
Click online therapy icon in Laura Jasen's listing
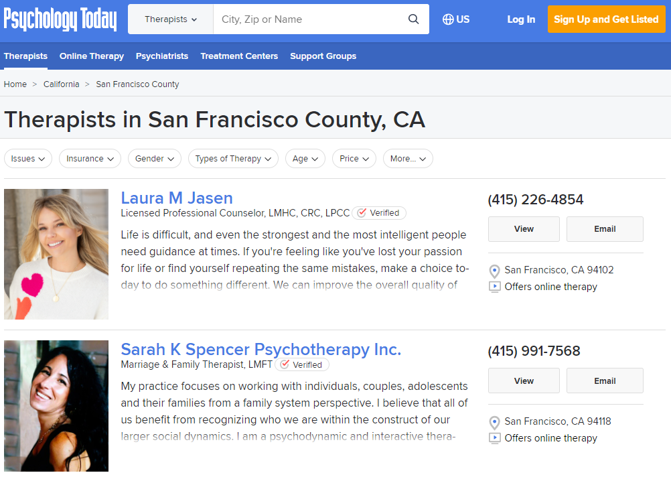tap(495, 287)
